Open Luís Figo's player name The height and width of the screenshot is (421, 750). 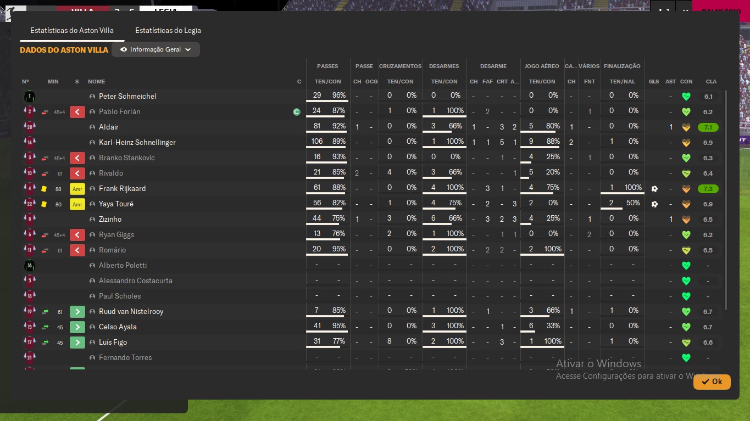113,343
